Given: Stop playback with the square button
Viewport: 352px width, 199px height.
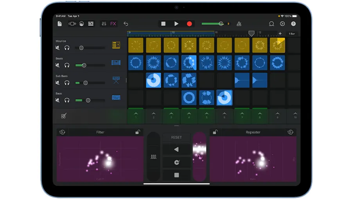Looking at the screenshot, I should tap(163, 24).
